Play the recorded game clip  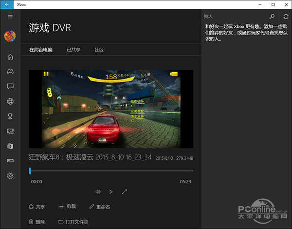point(111,192)
